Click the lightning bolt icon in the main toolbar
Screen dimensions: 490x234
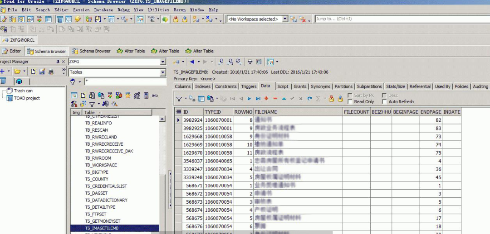pos(78,19)
